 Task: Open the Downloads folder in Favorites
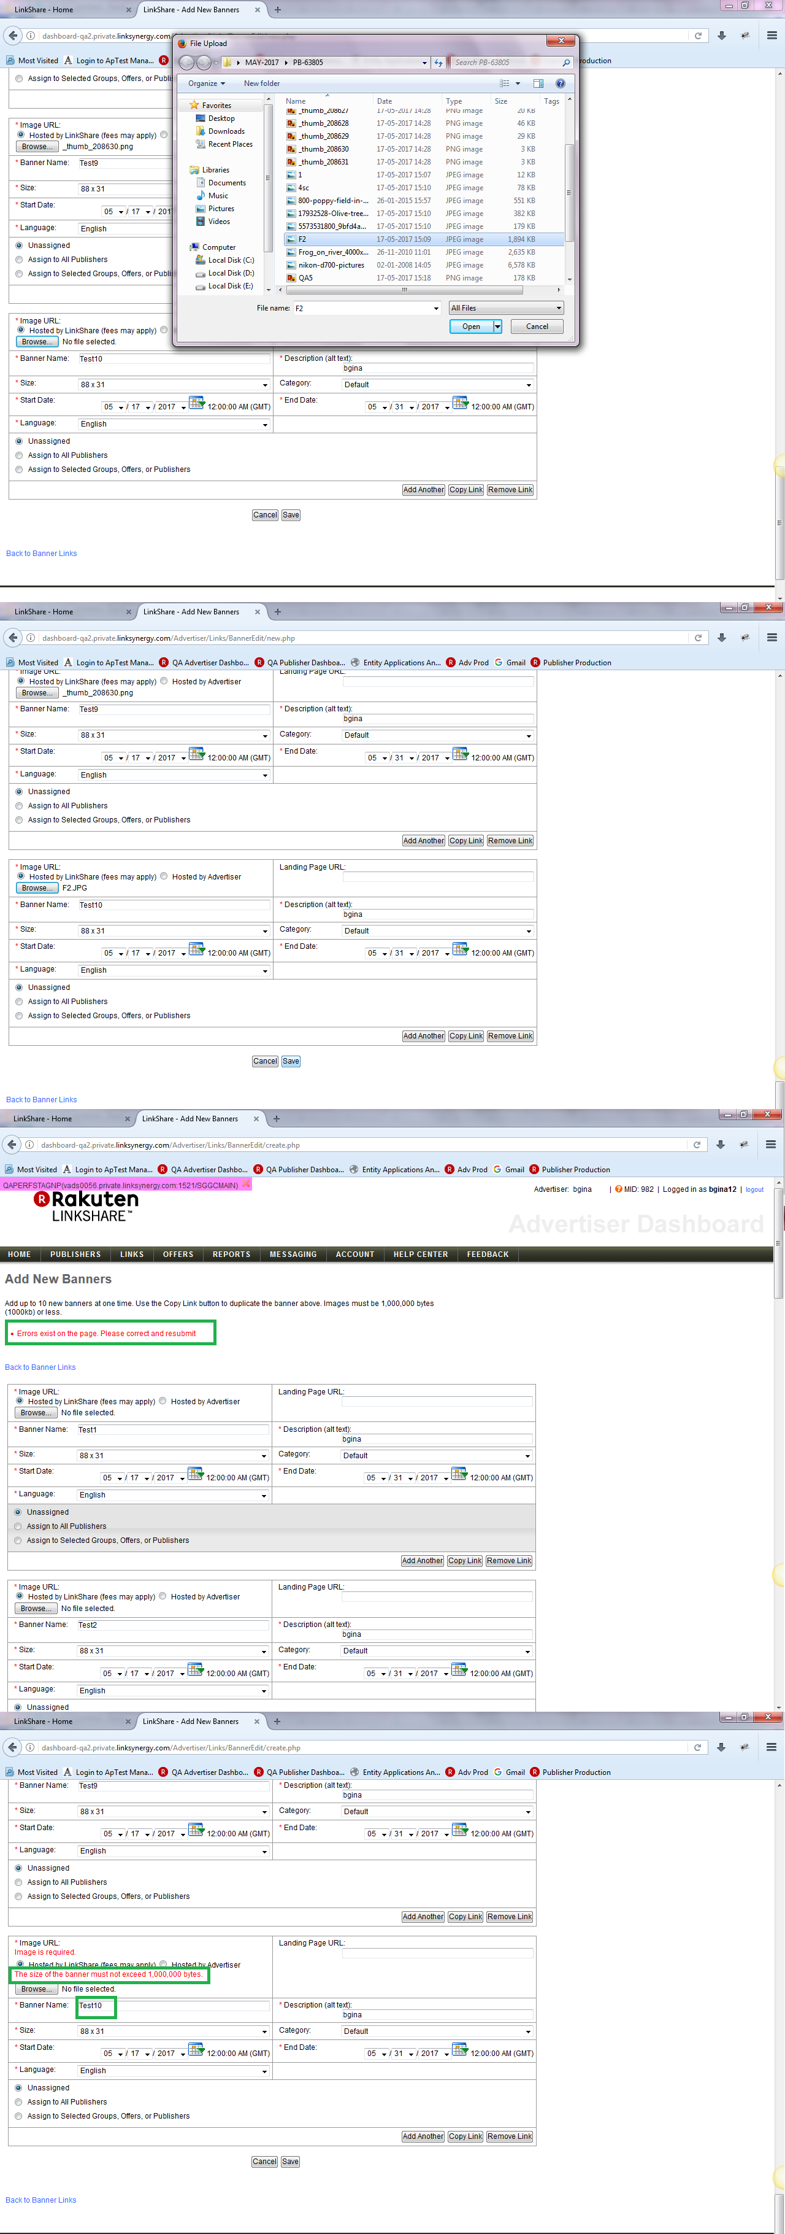point(225,131)
